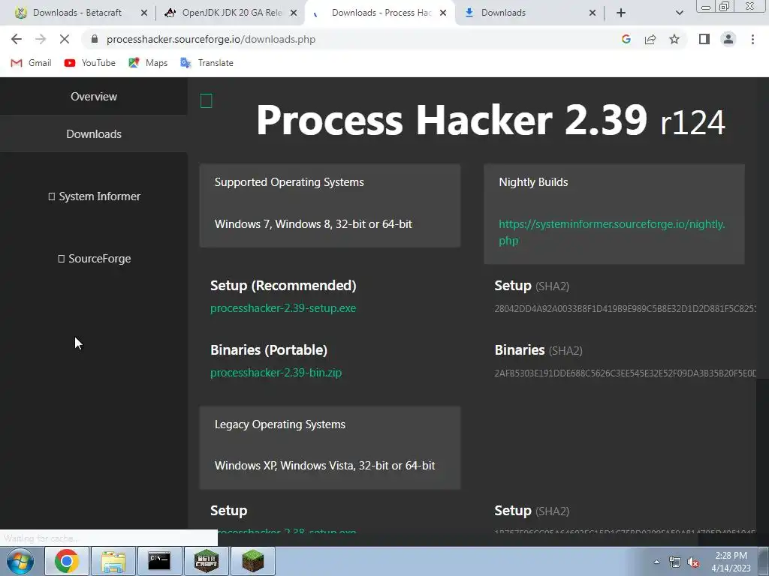This screenshot has width=769, height=576.
Task: Open Chrome from the taskbar
Action: (x=67, y=561)
